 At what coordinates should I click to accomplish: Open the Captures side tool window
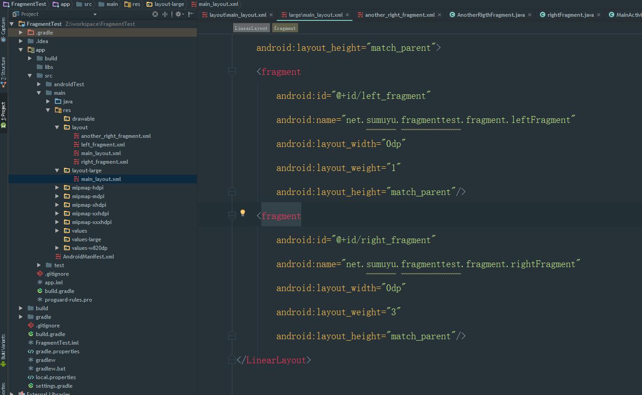tap(4, 30)
